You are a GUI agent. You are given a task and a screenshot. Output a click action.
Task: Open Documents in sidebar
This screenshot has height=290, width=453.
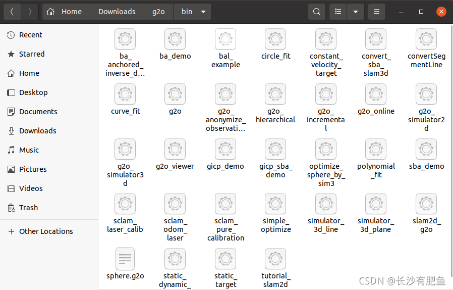[x=49, y=112]
